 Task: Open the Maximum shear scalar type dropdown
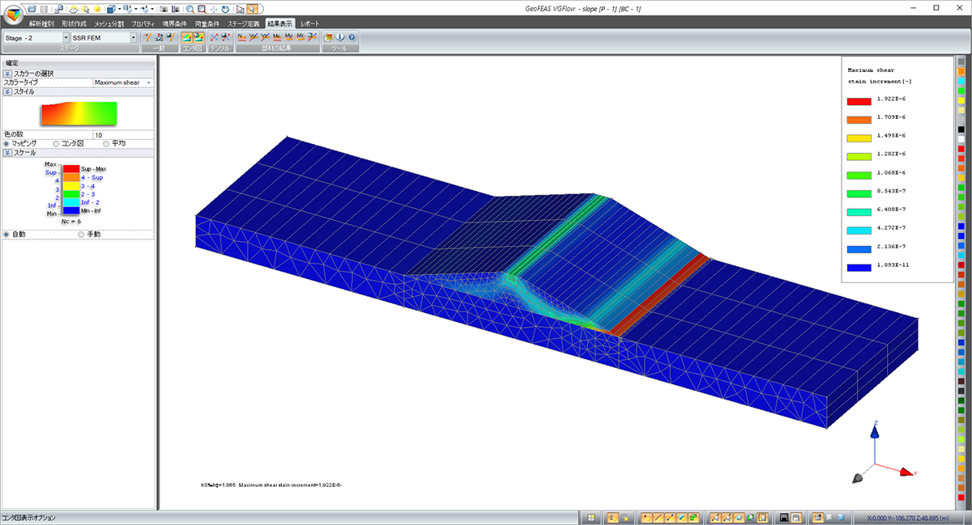149,83
